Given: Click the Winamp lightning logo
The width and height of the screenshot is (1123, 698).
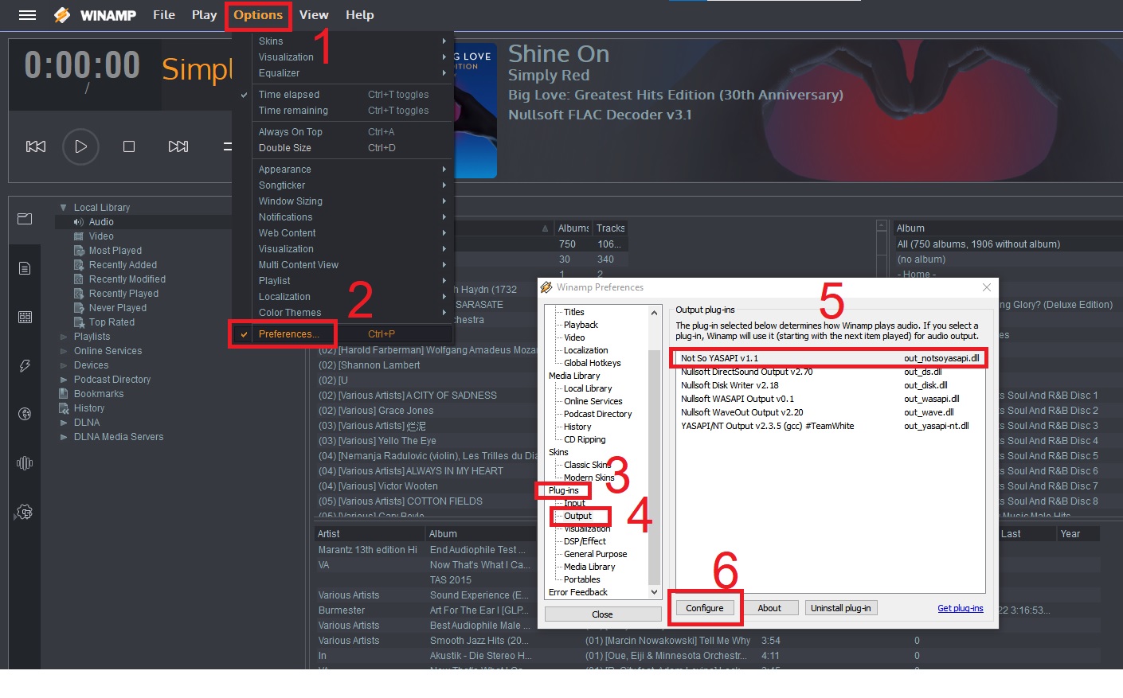Looking at the screenshot, I should coord(62,15).
